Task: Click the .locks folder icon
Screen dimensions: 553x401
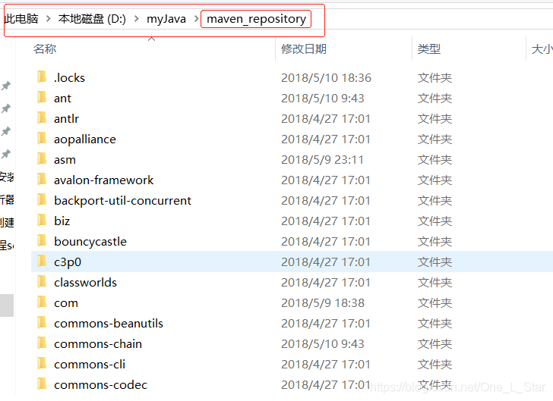Action: click(42, 77)
